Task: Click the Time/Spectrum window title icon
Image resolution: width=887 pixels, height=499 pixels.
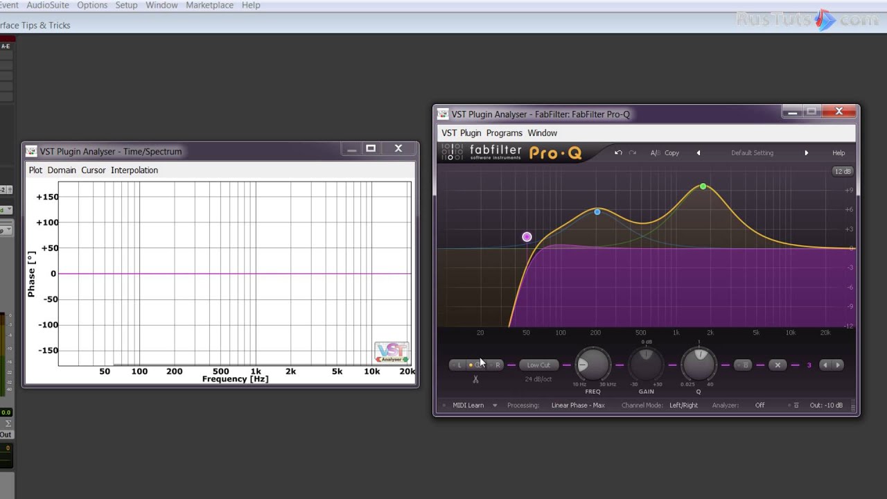Action: pos(31,151)
